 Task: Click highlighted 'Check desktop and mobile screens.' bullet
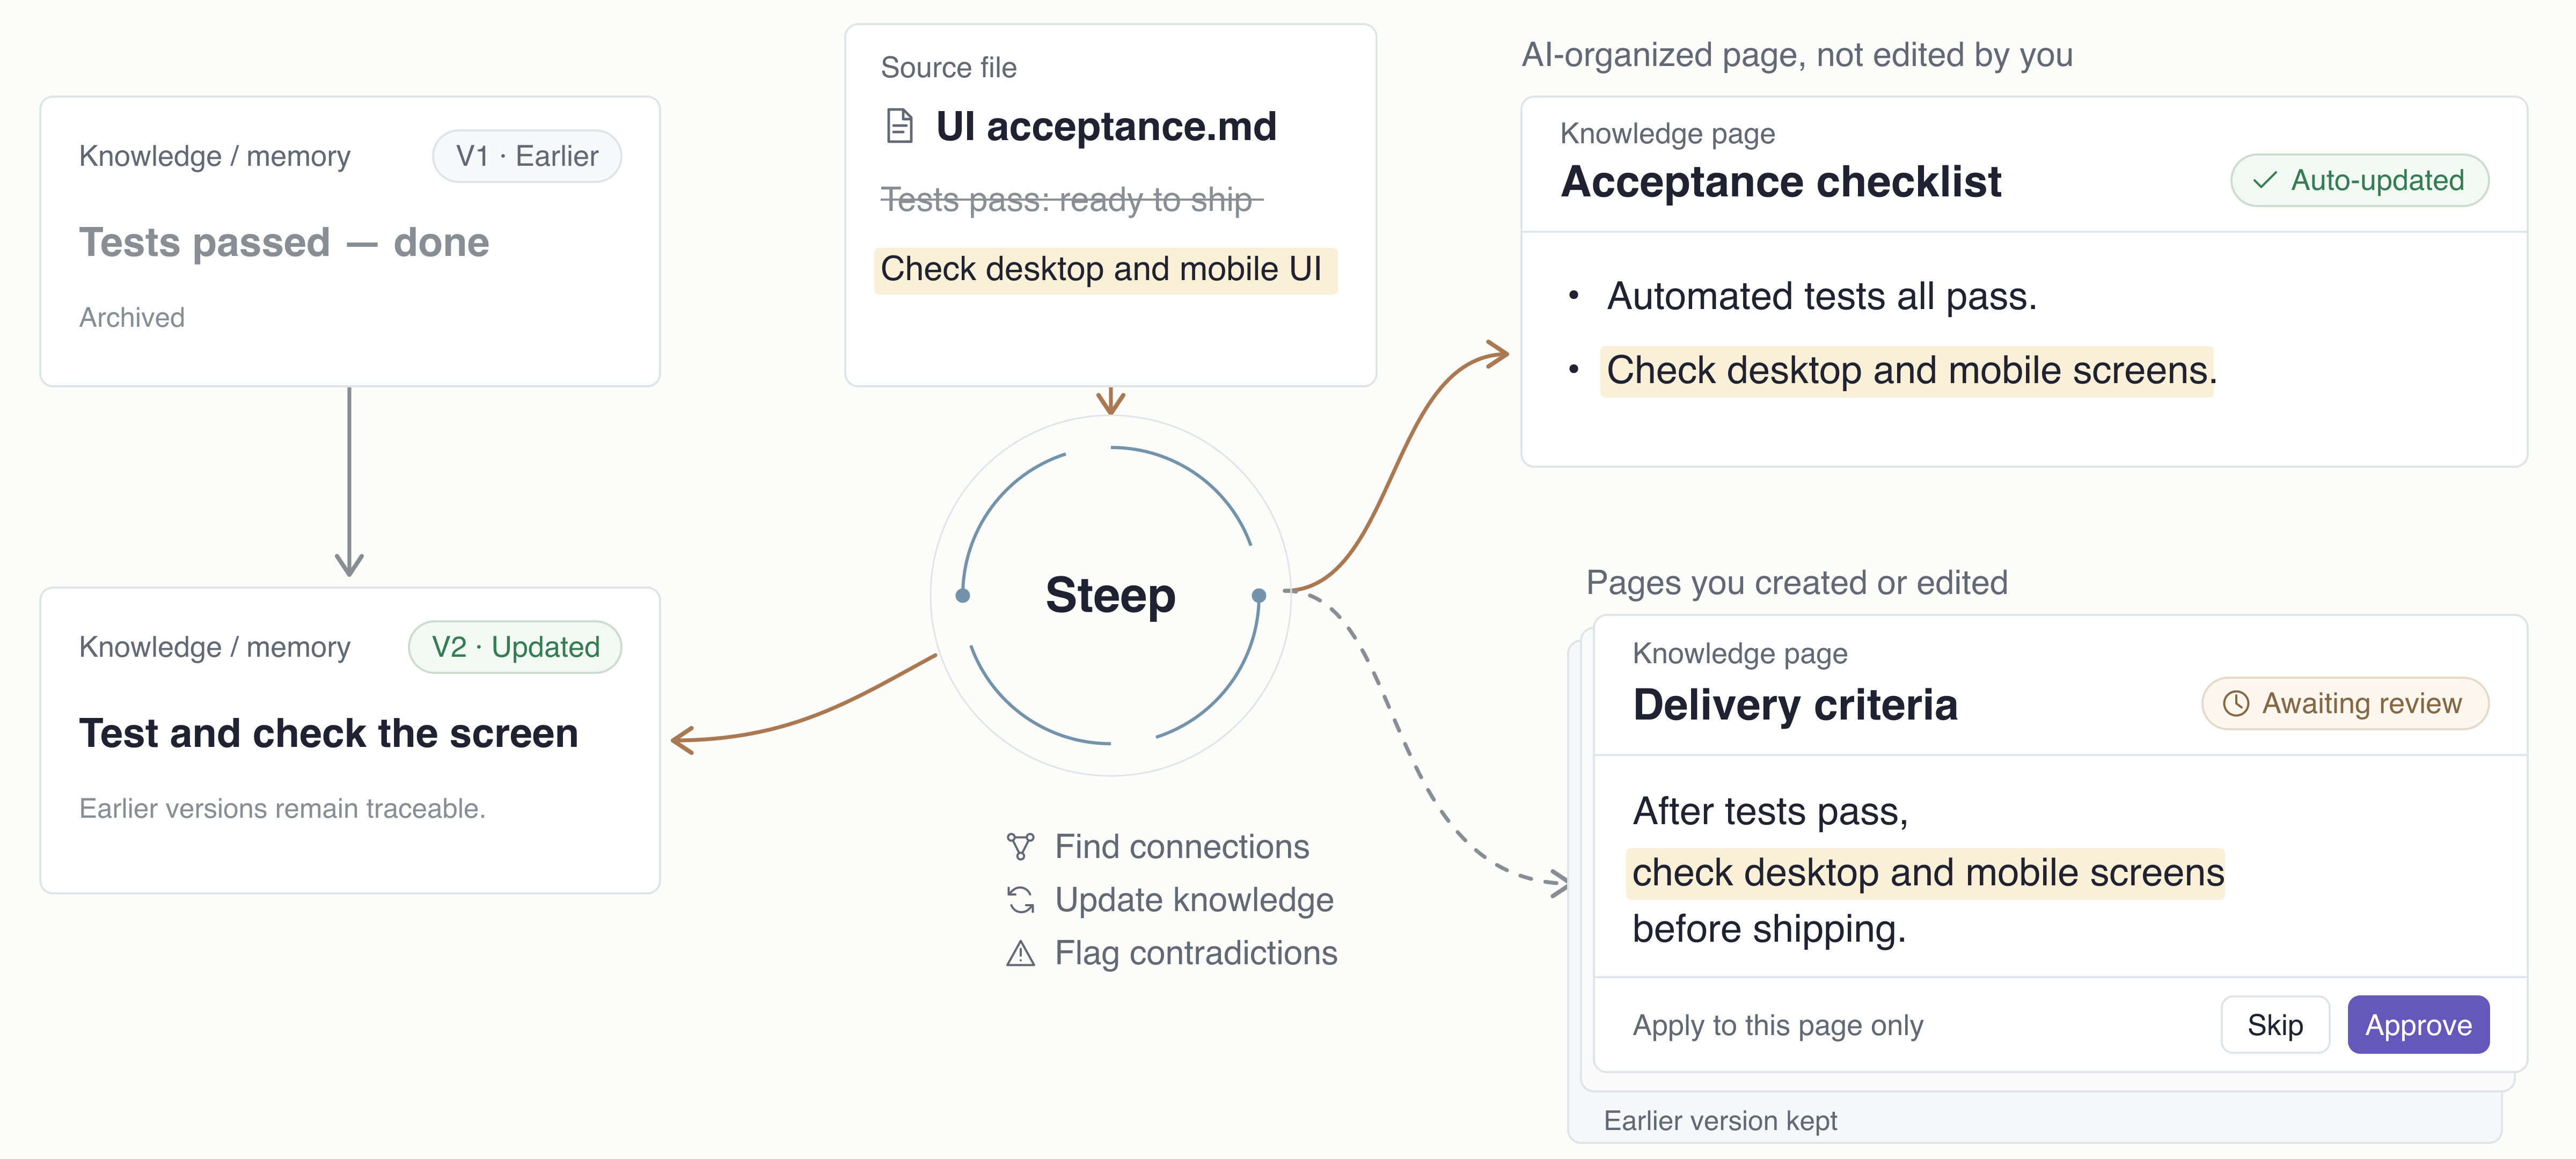(1908, 371)
